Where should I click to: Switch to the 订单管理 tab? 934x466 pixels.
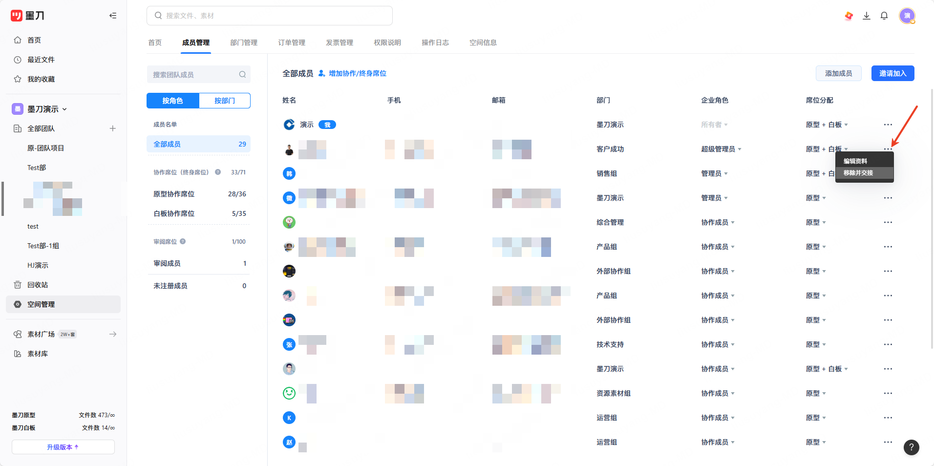[292, 42]
